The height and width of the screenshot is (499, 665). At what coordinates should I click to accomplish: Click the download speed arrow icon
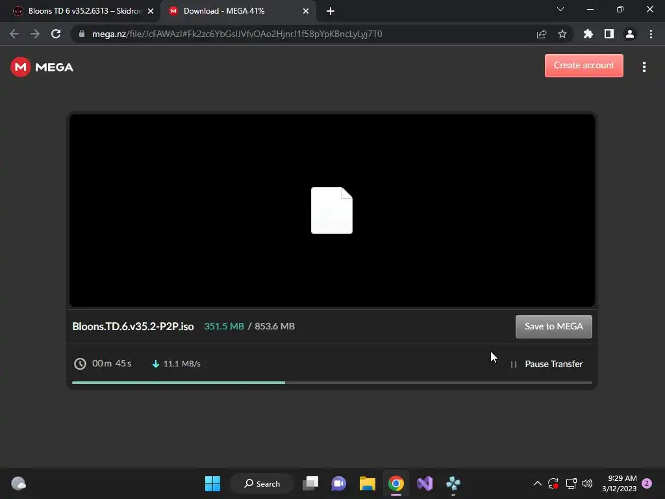156,364
